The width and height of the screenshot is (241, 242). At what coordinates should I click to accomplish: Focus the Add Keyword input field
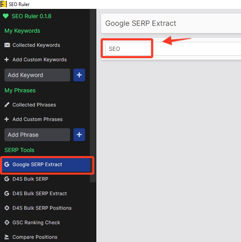[37, 75]
